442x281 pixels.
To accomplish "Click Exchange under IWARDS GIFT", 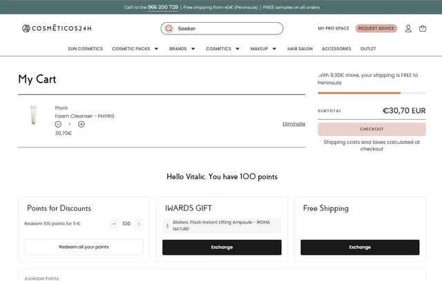I will tap(222, 247).
